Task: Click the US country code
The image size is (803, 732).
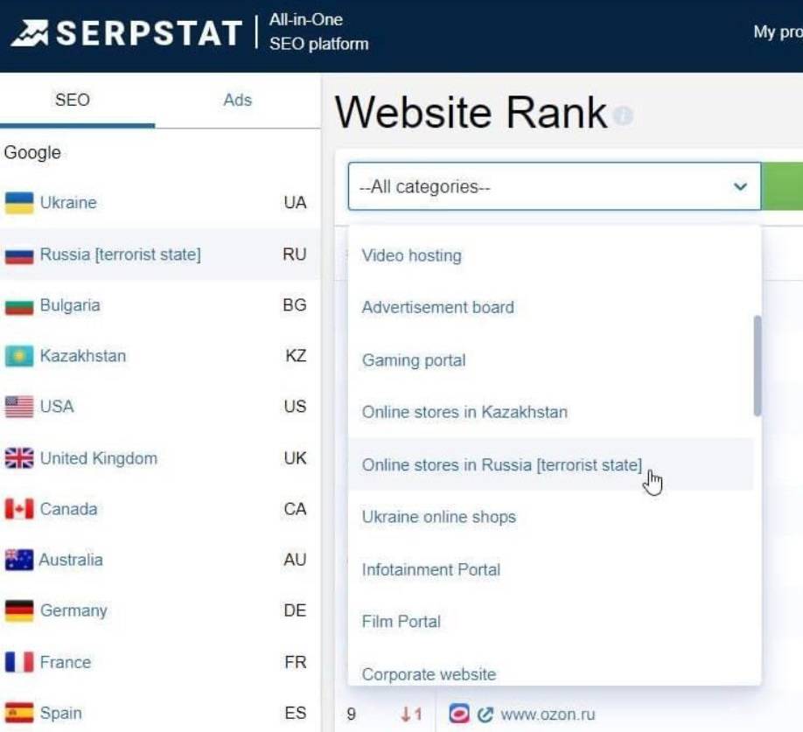Action: click(295, 407)
